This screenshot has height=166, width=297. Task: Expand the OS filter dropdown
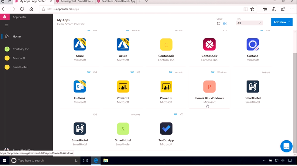coord(249,23)
